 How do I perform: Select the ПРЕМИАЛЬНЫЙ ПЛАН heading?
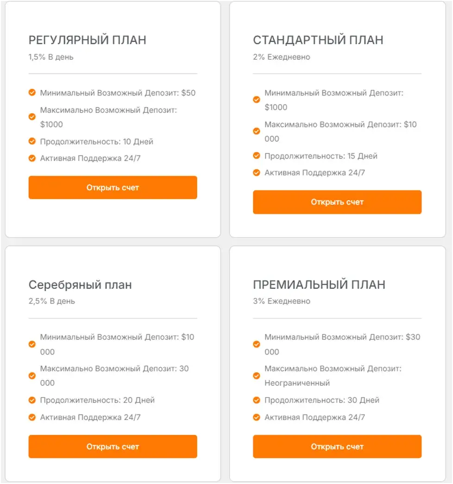pos(319,285)
